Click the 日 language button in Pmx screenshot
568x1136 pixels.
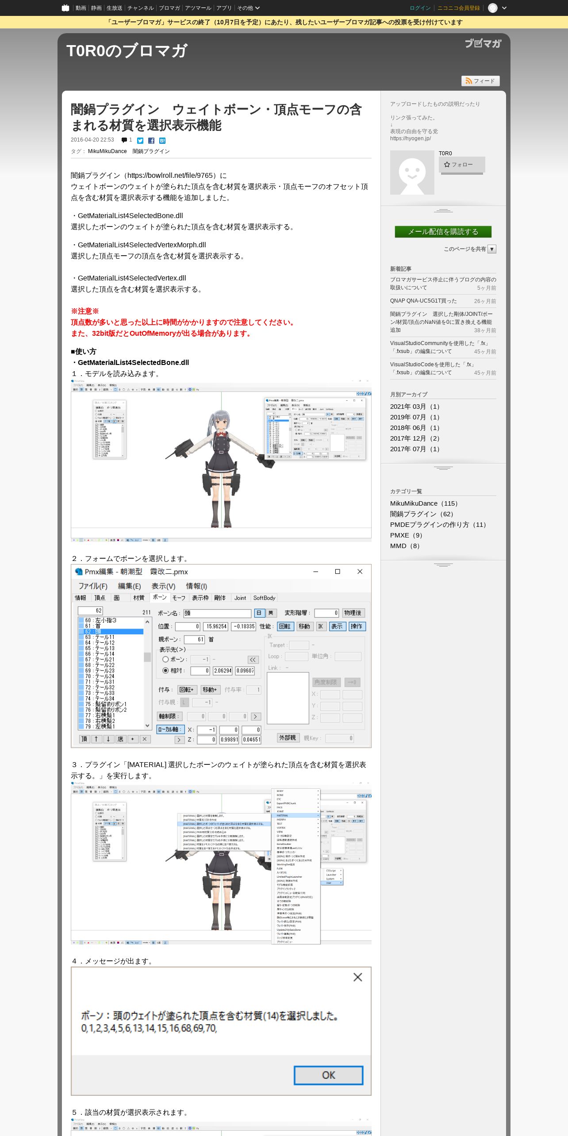[x=259, y=613]
